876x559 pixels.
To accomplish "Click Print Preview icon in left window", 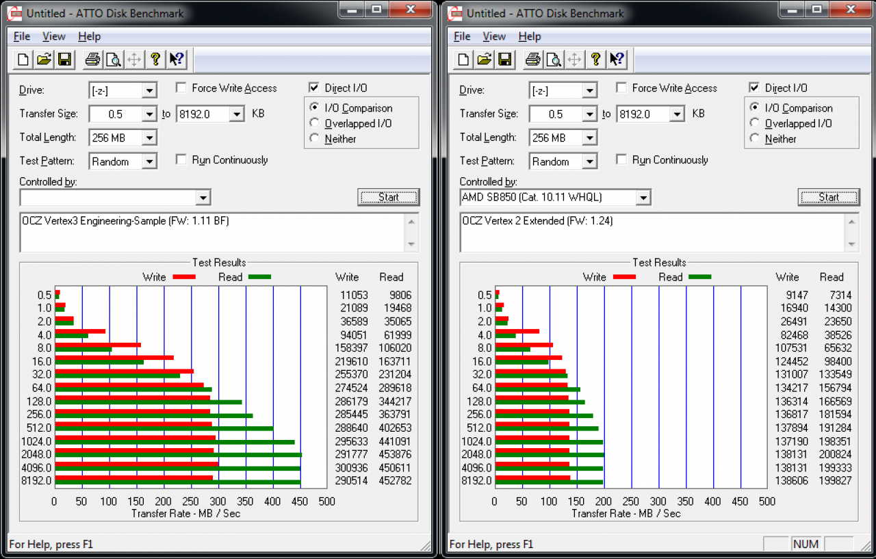I will pyautogui.click(x=113, y=60).
